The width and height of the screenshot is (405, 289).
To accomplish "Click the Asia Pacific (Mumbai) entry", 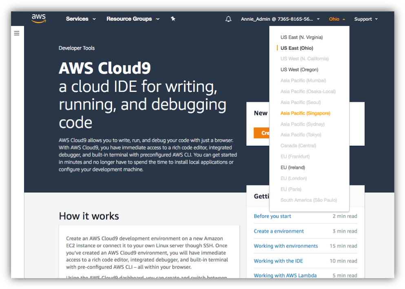I will pos(303,81).
